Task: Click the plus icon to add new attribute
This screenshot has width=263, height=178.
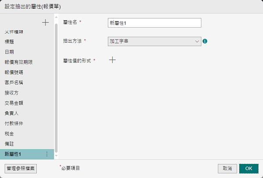Action: point(45,22)
